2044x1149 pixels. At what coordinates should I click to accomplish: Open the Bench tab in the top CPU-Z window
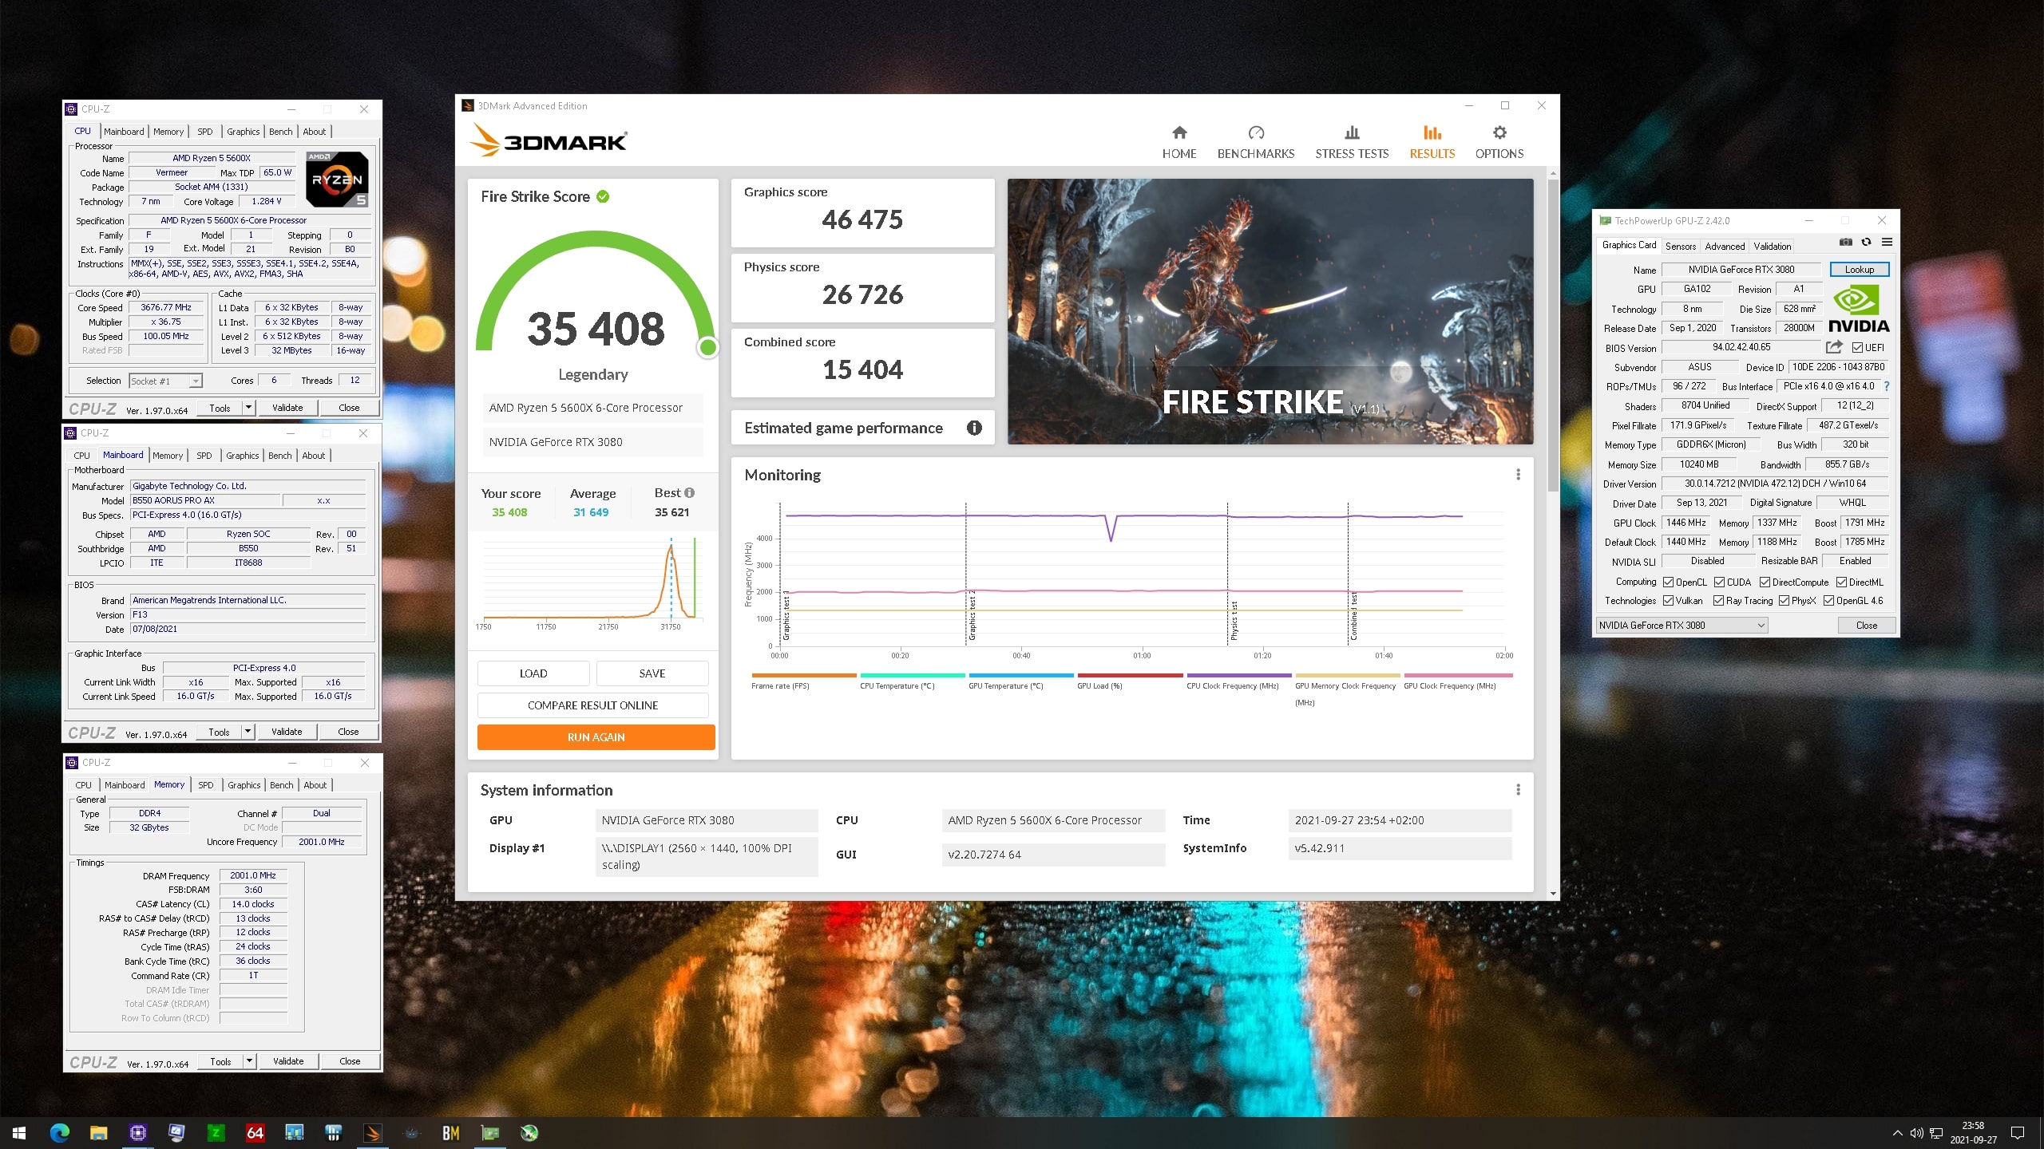point(280,132)
